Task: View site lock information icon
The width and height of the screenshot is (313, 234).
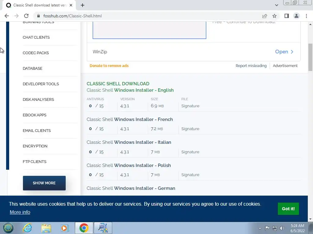Action: [39, 16]
